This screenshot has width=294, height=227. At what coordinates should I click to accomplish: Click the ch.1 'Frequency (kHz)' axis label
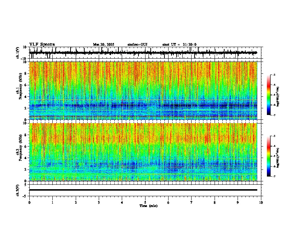click(x=20, y=86)
